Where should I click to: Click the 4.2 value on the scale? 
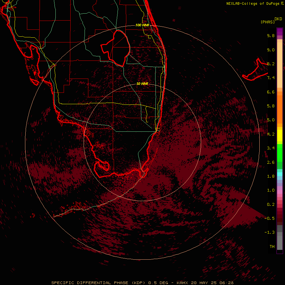[271, 134]
